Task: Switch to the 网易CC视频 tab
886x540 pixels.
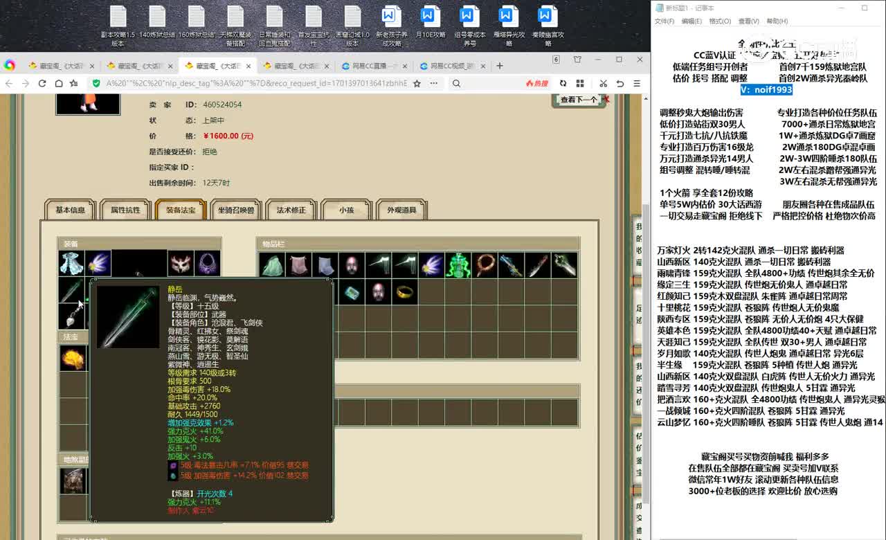Action: point(453,66)
